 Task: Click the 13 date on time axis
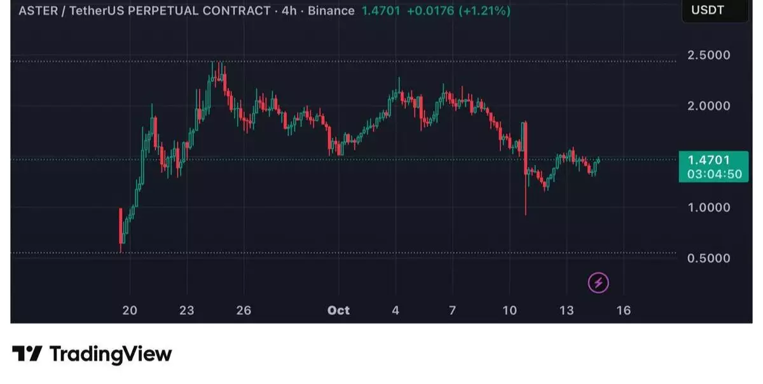pos(567,310)
